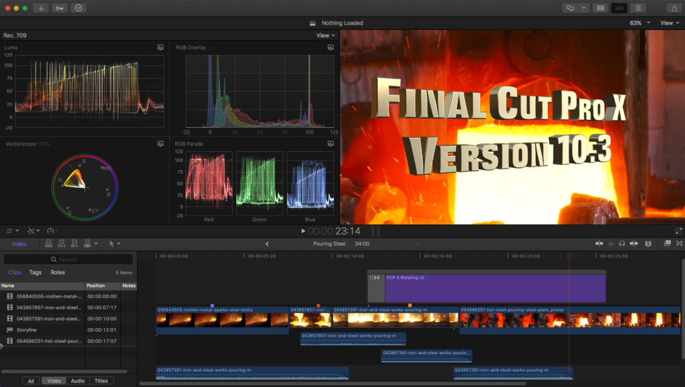Image resolution: width=685 pixels, height=387 pixels.
Task: Show the Transitions browser
Action: (x=680, y=244)
